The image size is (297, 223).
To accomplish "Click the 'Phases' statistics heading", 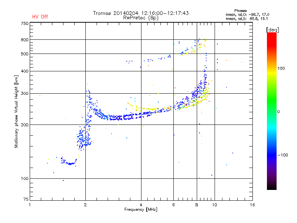I will 240,11.
